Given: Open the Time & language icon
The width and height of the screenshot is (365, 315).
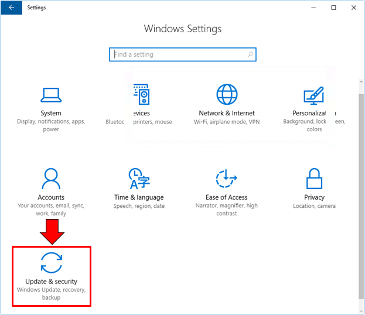Looking at the screenshot, I should point(139,179).
